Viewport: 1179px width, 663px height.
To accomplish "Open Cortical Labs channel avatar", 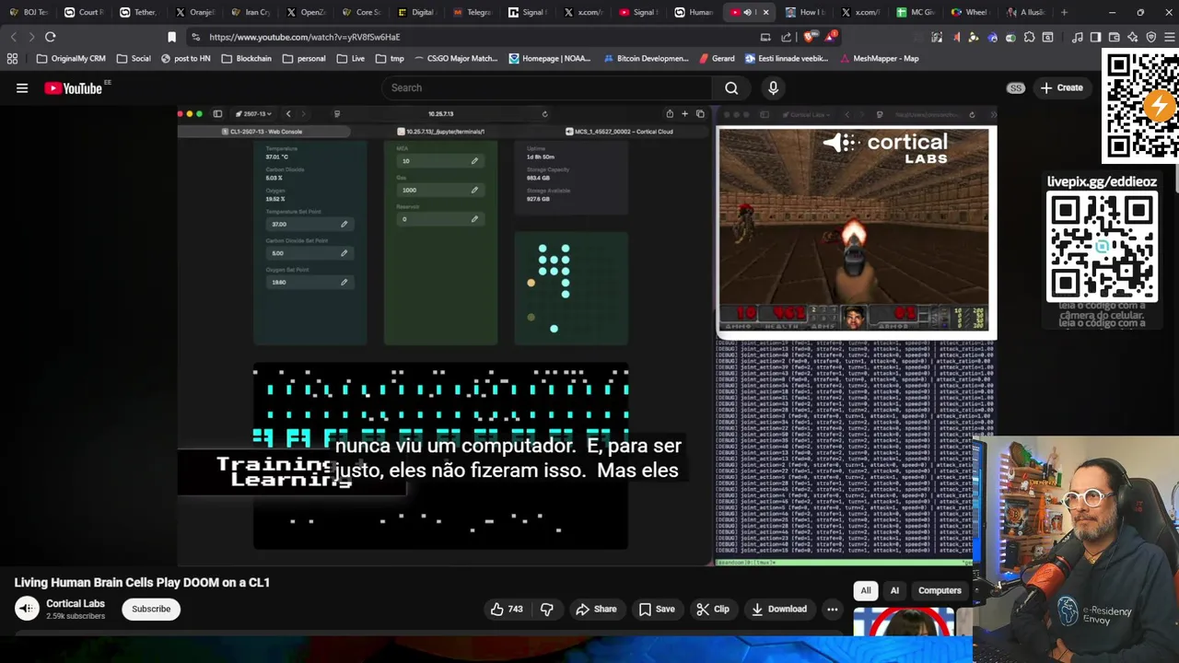I will tap(27, 609).
